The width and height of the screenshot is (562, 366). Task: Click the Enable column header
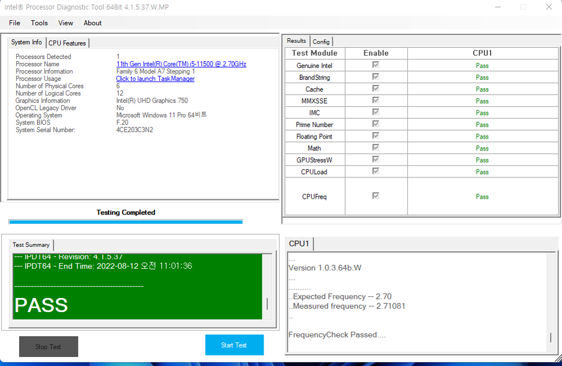376,53
